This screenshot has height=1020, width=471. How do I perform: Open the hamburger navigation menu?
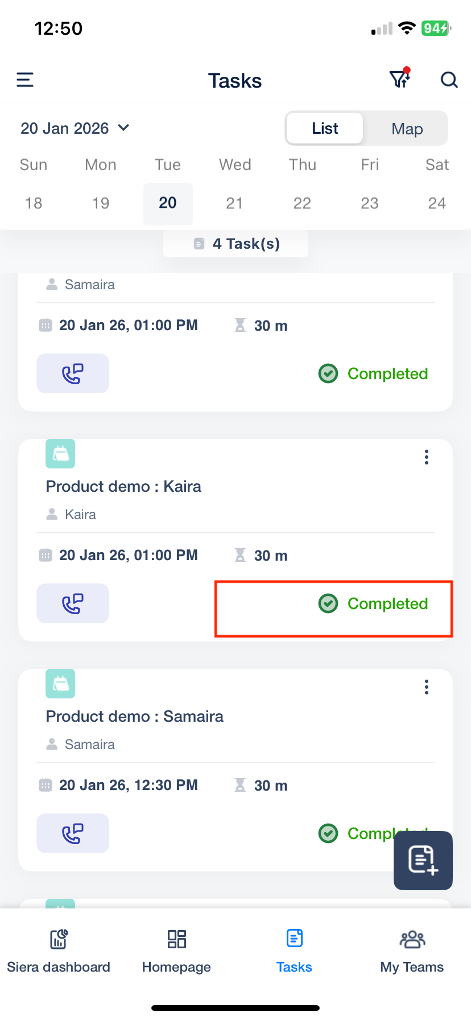pos(25,80)
